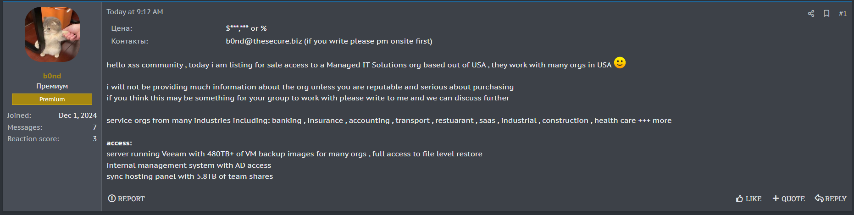854x215 pixels.
Task: Open the b0nd username profile link
Action: point(52,76)
